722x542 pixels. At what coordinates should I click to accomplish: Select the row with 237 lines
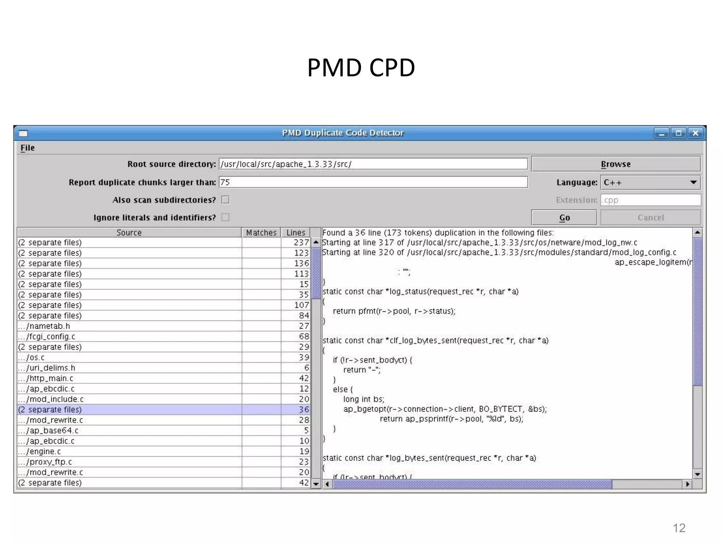point(164,242)
